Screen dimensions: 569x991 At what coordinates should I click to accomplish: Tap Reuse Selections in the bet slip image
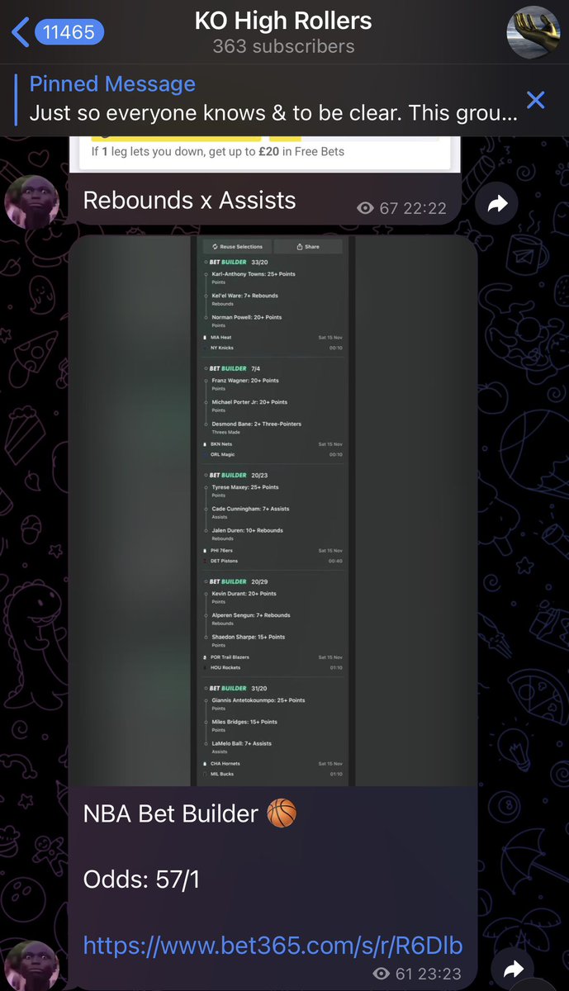click(237, 246)
